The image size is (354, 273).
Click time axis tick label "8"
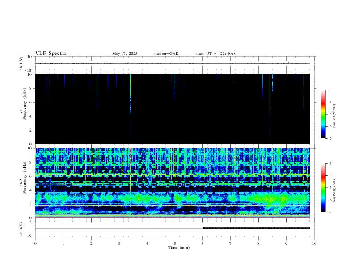[x=258, y=244]
